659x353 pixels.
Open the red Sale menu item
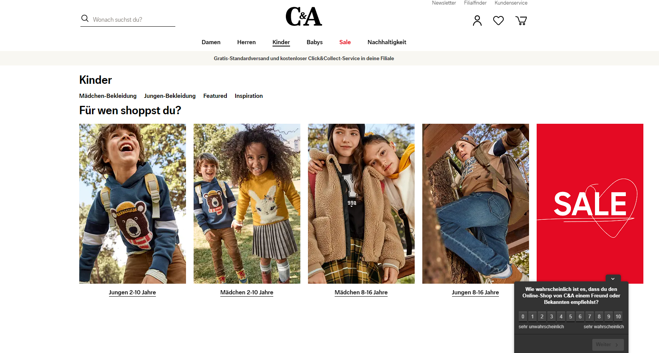coord(345,42)
